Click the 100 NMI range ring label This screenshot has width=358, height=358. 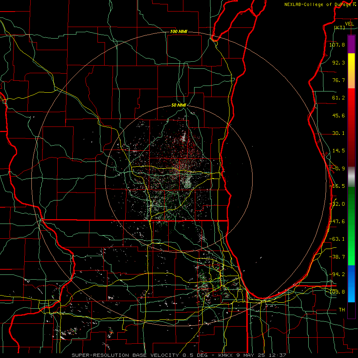click(x=179, y=31)
